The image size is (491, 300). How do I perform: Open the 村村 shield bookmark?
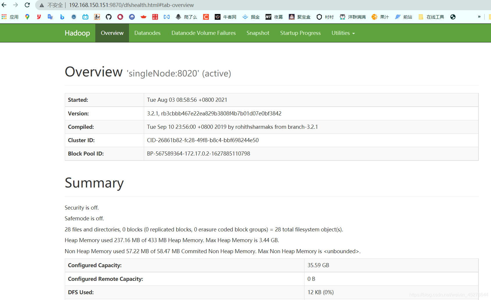[x=325, y=17]
